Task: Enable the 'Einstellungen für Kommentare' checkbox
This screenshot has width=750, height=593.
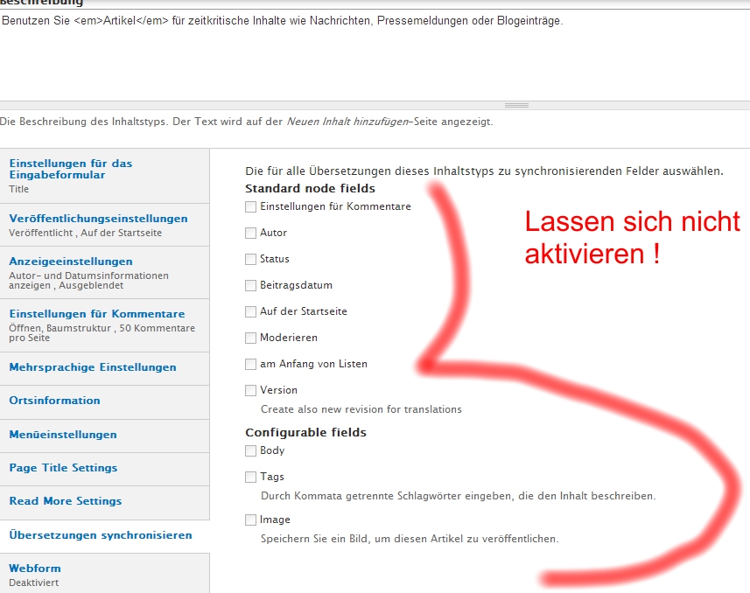Action: (x=251, y=207)
